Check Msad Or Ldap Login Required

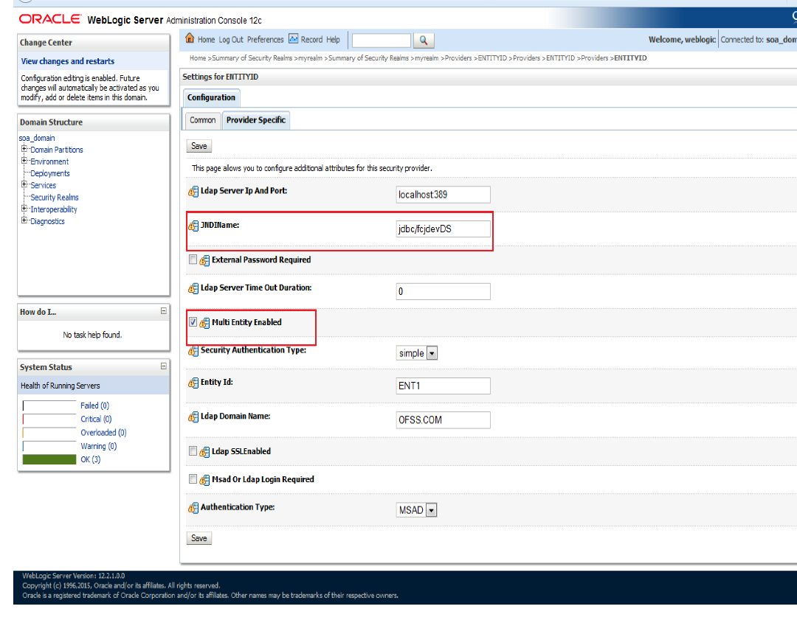click(x=193, y=478)
